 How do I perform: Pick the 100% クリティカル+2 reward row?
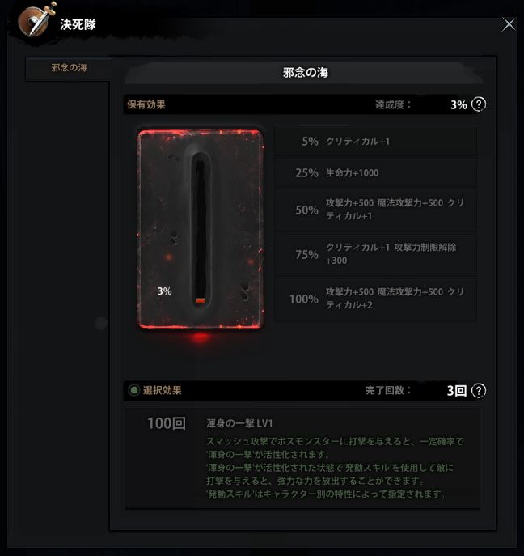point(376,299)
